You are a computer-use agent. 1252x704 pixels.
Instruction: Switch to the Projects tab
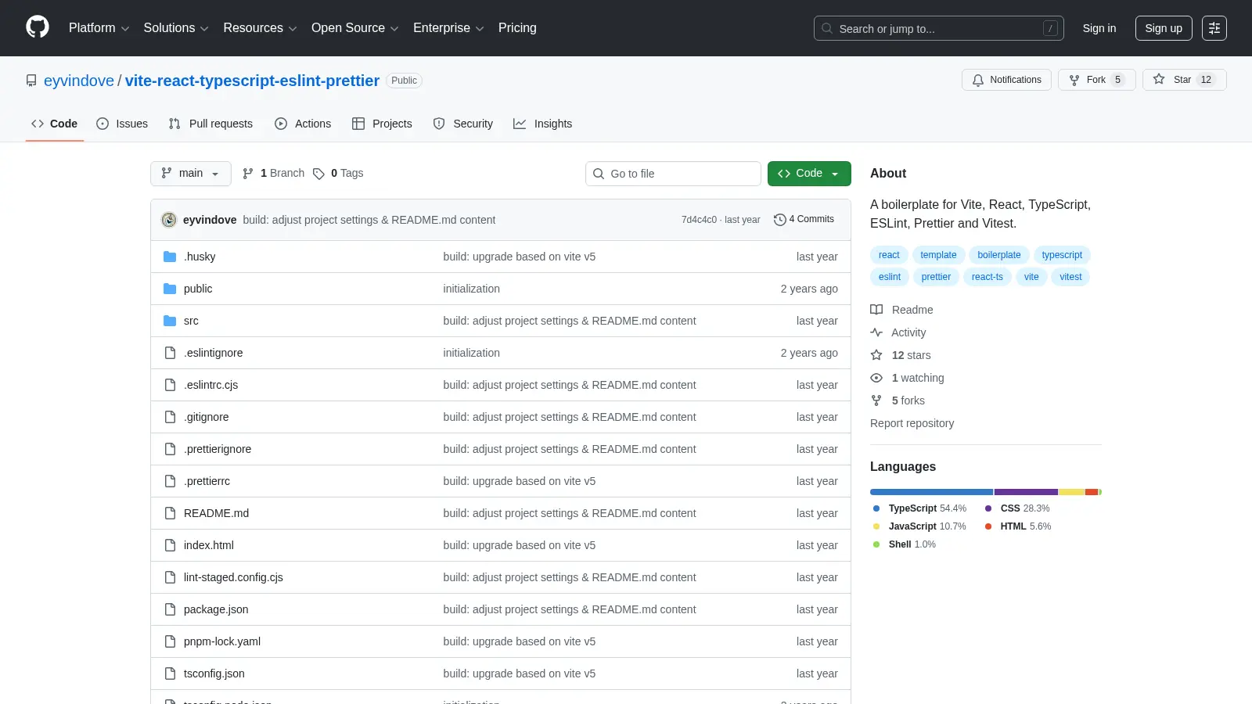pos(382,124)
